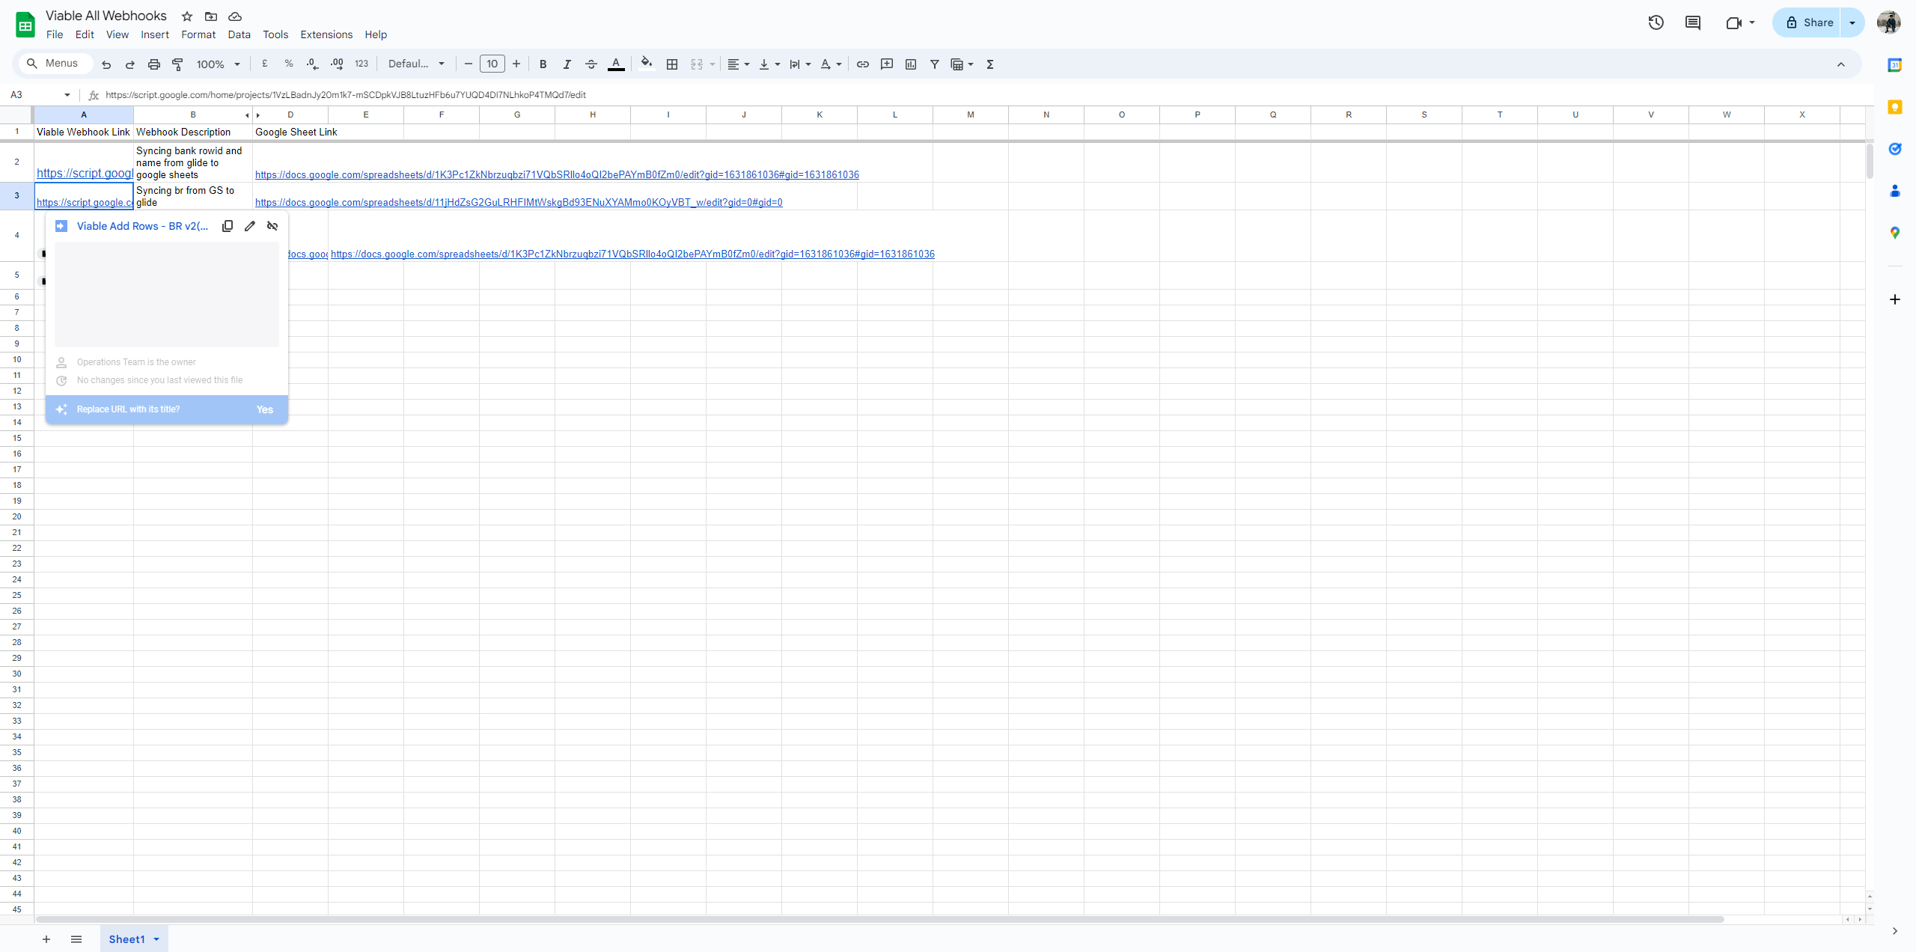Toggle bold formatting
This screenshot has width=1916, height=952.
[543, 64]
